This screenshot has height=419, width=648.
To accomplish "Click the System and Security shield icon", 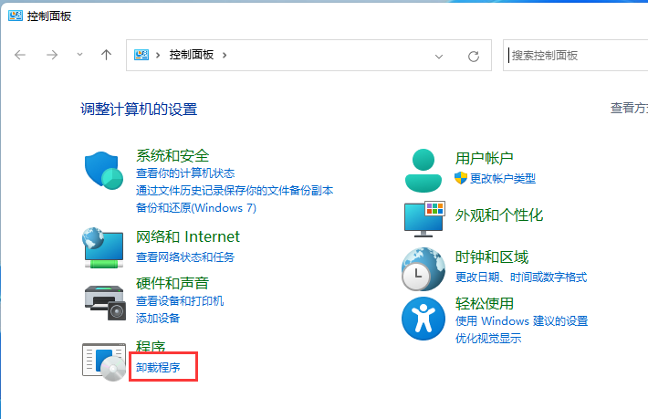I will click(x=104, y=170).
